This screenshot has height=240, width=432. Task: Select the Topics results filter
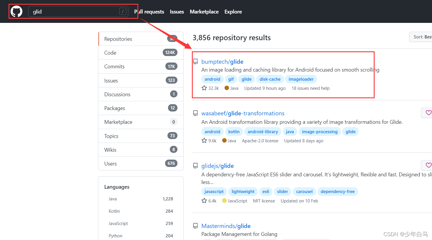tap(141, 136)
